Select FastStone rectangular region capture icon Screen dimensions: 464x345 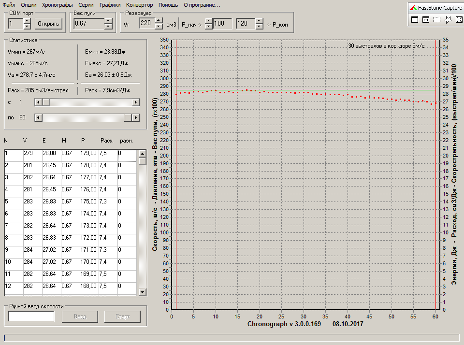[437, 19]
